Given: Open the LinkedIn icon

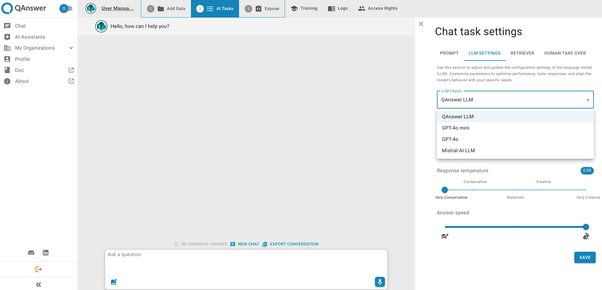Looking at the screenshot, I should coord(46,253).
